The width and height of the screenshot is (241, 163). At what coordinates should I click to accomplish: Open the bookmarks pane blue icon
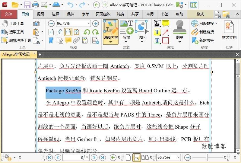(51, 40)
